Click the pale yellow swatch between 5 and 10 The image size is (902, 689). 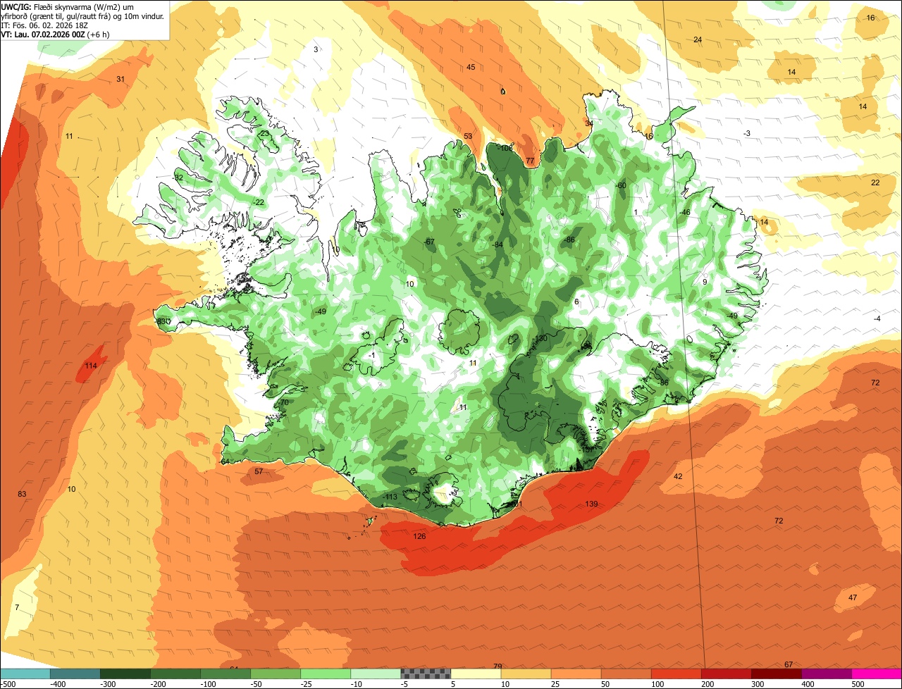(476, 674)
